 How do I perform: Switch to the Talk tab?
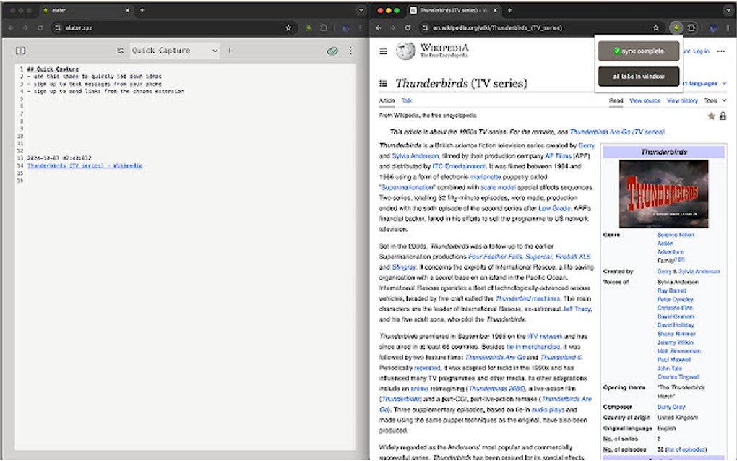tap(407, 100)
